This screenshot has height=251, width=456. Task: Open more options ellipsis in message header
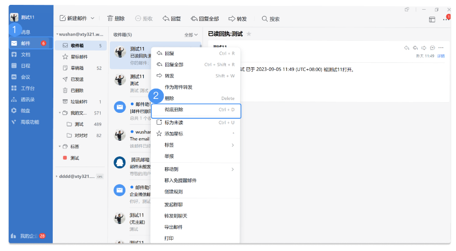point(441,48)
